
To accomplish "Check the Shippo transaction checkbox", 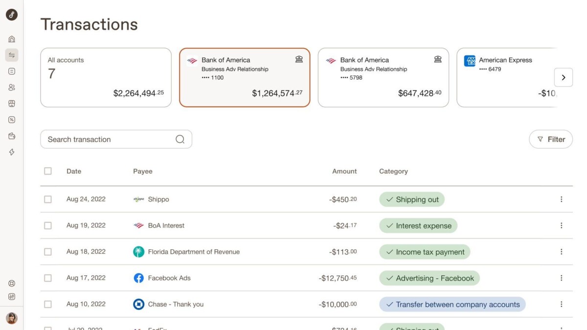I will tap(48, 199).
